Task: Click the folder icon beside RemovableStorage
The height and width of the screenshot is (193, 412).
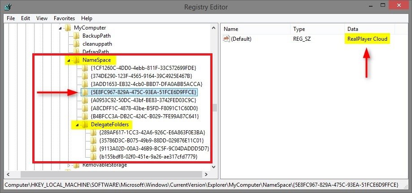Action: [76, 165]
